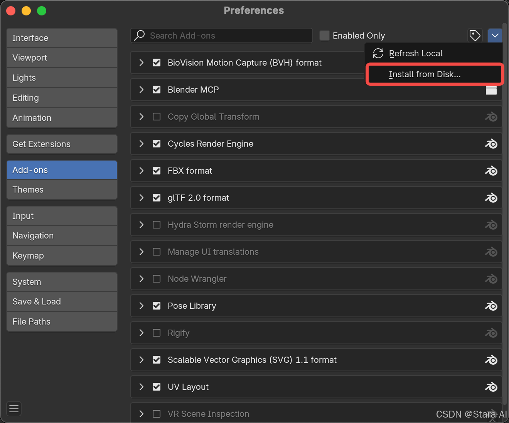
Task: Expand the Blender MCP add-on details
Action: pyautogui.click(x=142, y=90)
